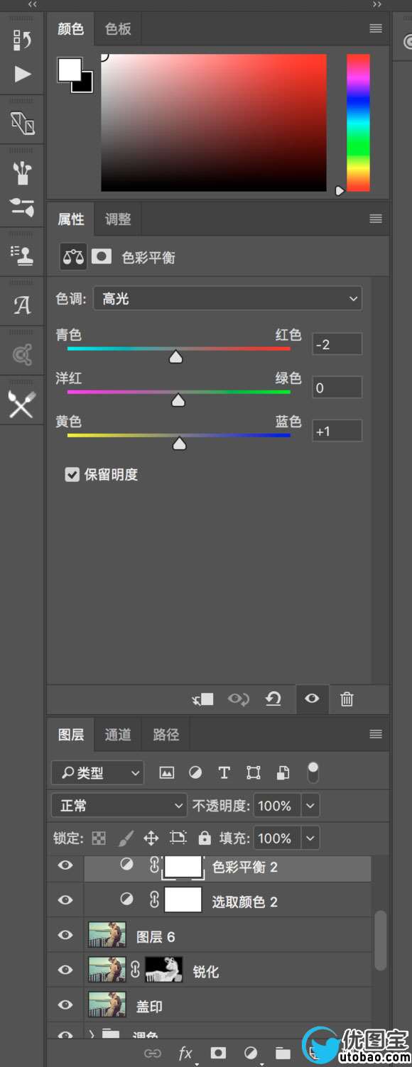Open the 调整 tab
The image size is (412, 1067).
pos(118,219)
